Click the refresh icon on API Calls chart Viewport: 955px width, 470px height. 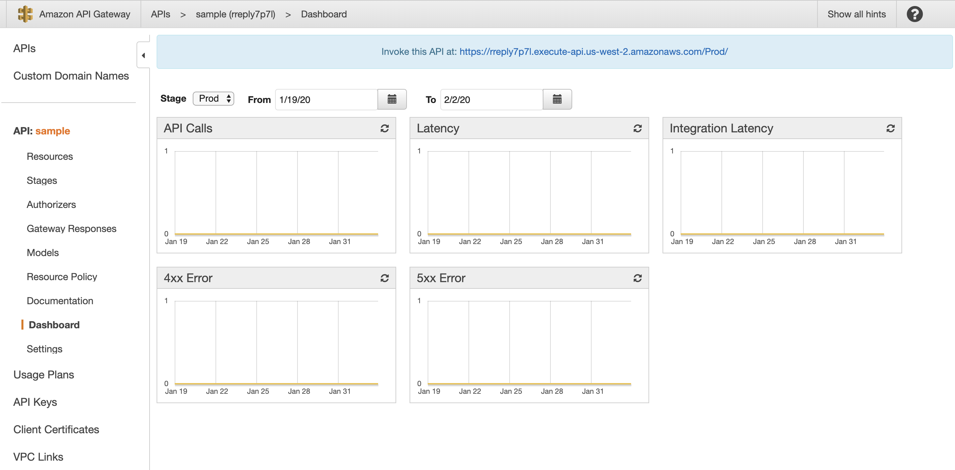tap(384, 128)
